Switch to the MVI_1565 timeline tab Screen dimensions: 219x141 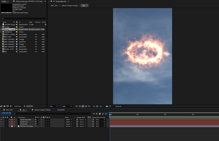(x=9, y=110)
